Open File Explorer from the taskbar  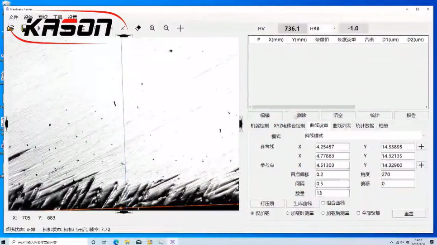point(128,242)
